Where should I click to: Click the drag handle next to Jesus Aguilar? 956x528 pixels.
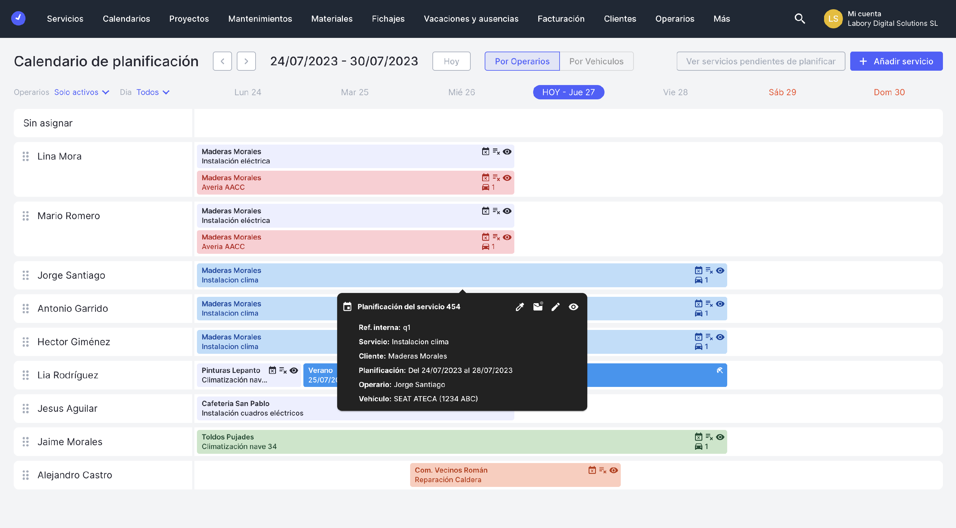(x=25, y=408)
